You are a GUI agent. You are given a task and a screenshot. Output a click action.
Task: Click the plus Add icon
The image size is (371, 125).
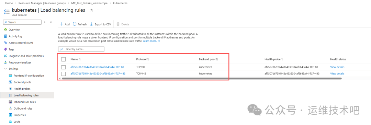(x=61, y=24)
